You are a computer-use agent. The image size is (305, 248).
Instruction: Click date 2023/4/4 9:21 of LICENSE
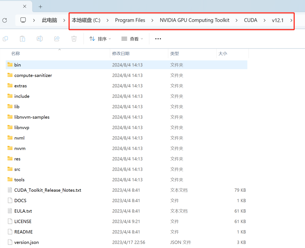(126, 221)
